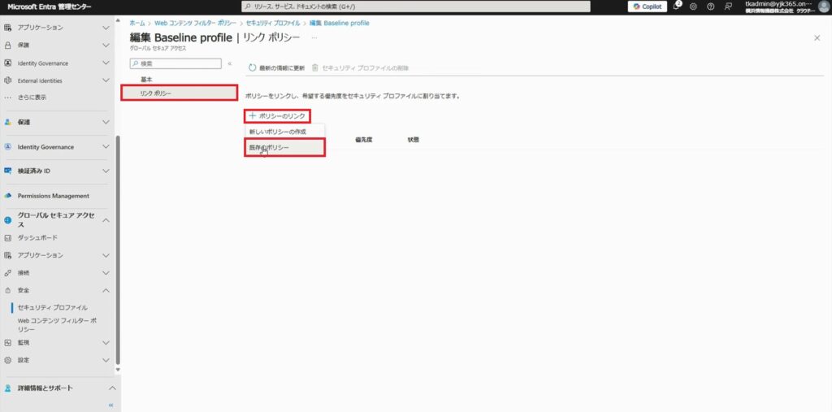
Task: Select the 基本 navigation item
Action: tap(146, 80)
